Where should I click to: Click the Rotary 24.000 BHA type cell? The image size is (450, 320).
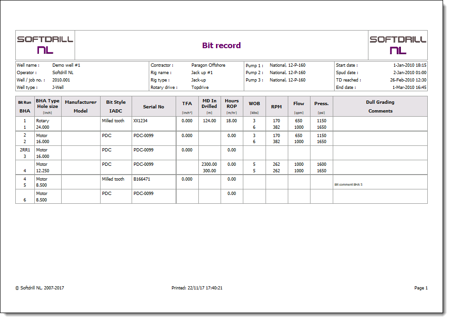43,124
